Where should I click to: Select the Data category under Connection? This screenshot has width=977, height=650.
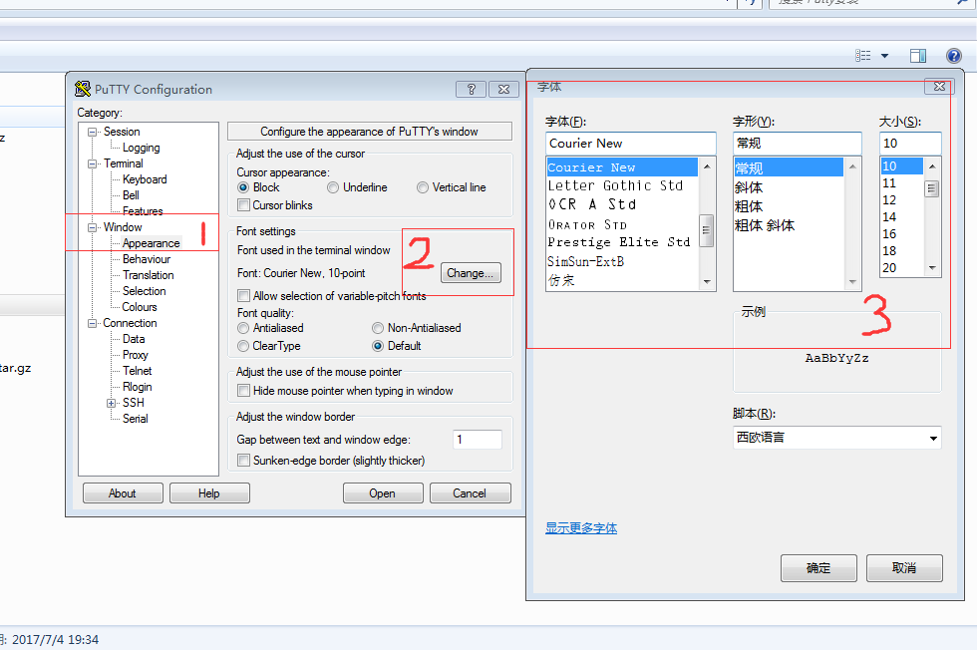tap(134, 339)
